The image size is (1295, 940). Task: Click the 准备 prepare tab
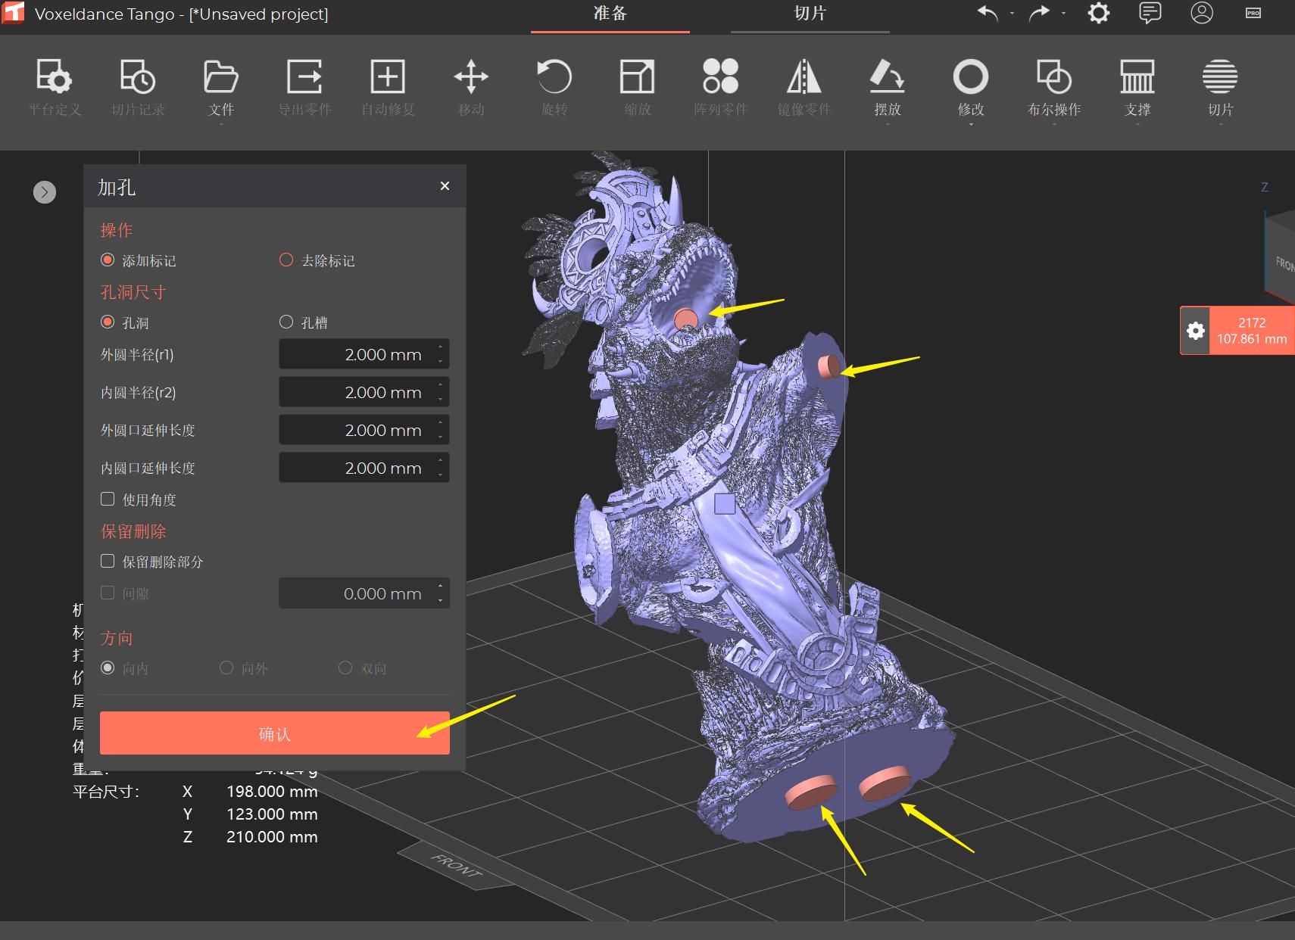(x=609, y=14)
